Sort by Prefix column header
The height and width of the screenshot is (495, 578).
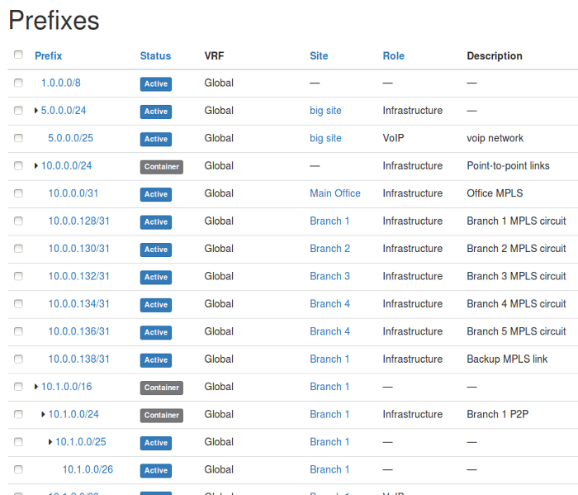48,56
